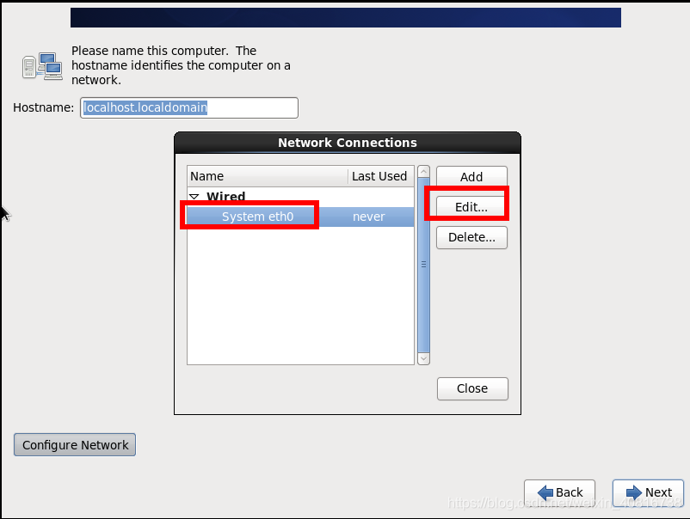The image size is (690, 519).
Task: Close the Network Connections dialog
Action: tap(472, 388)
